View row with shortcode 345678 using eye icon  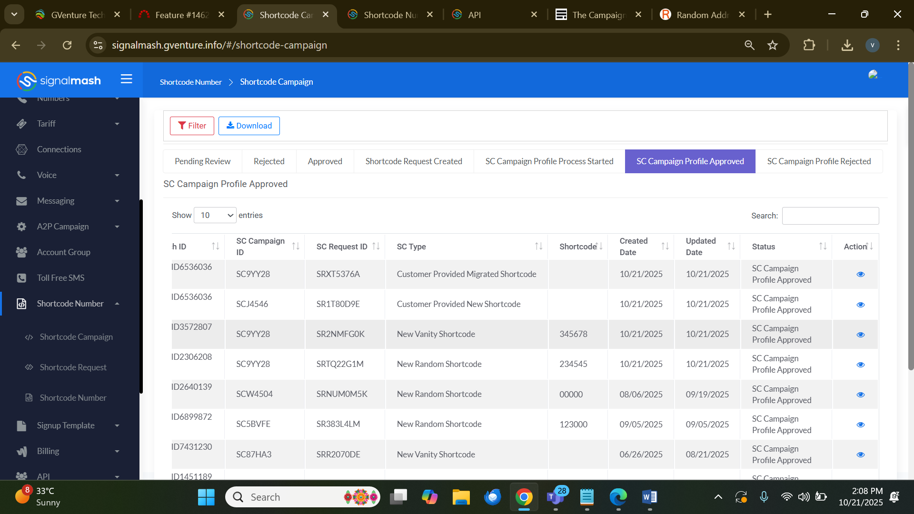(x=860, y=335)
